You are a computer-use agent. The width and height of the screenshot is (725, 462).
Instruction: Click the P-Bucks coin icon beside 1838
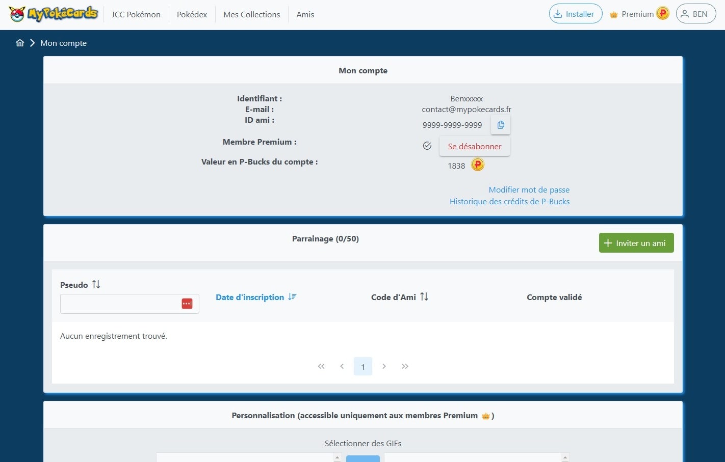click(477, 165)
